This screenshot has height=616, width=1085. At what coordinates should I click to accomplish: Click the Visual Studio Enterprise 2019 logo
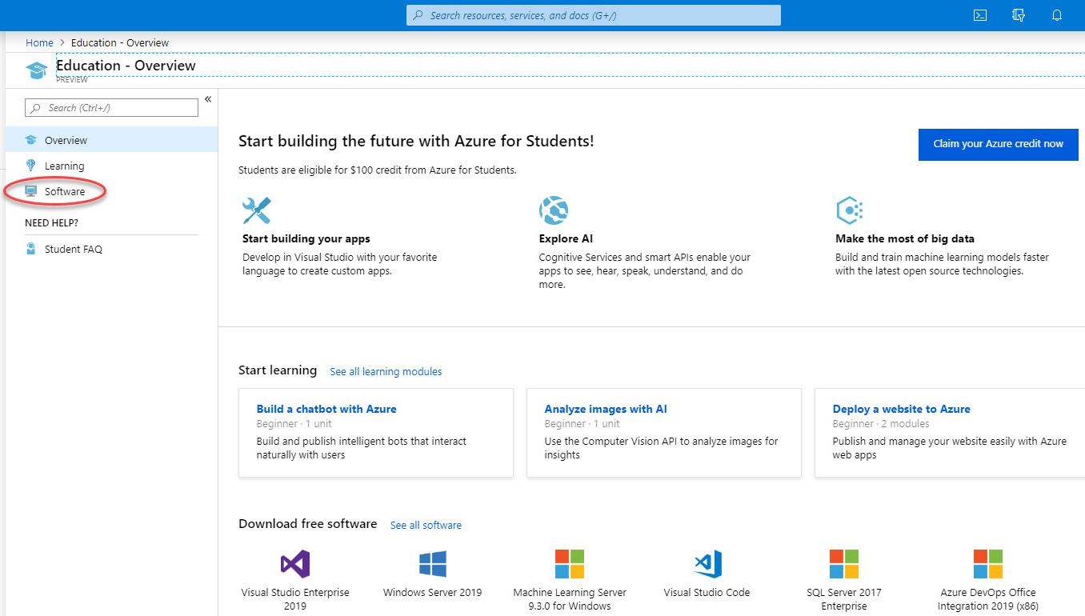click(295, 564)
